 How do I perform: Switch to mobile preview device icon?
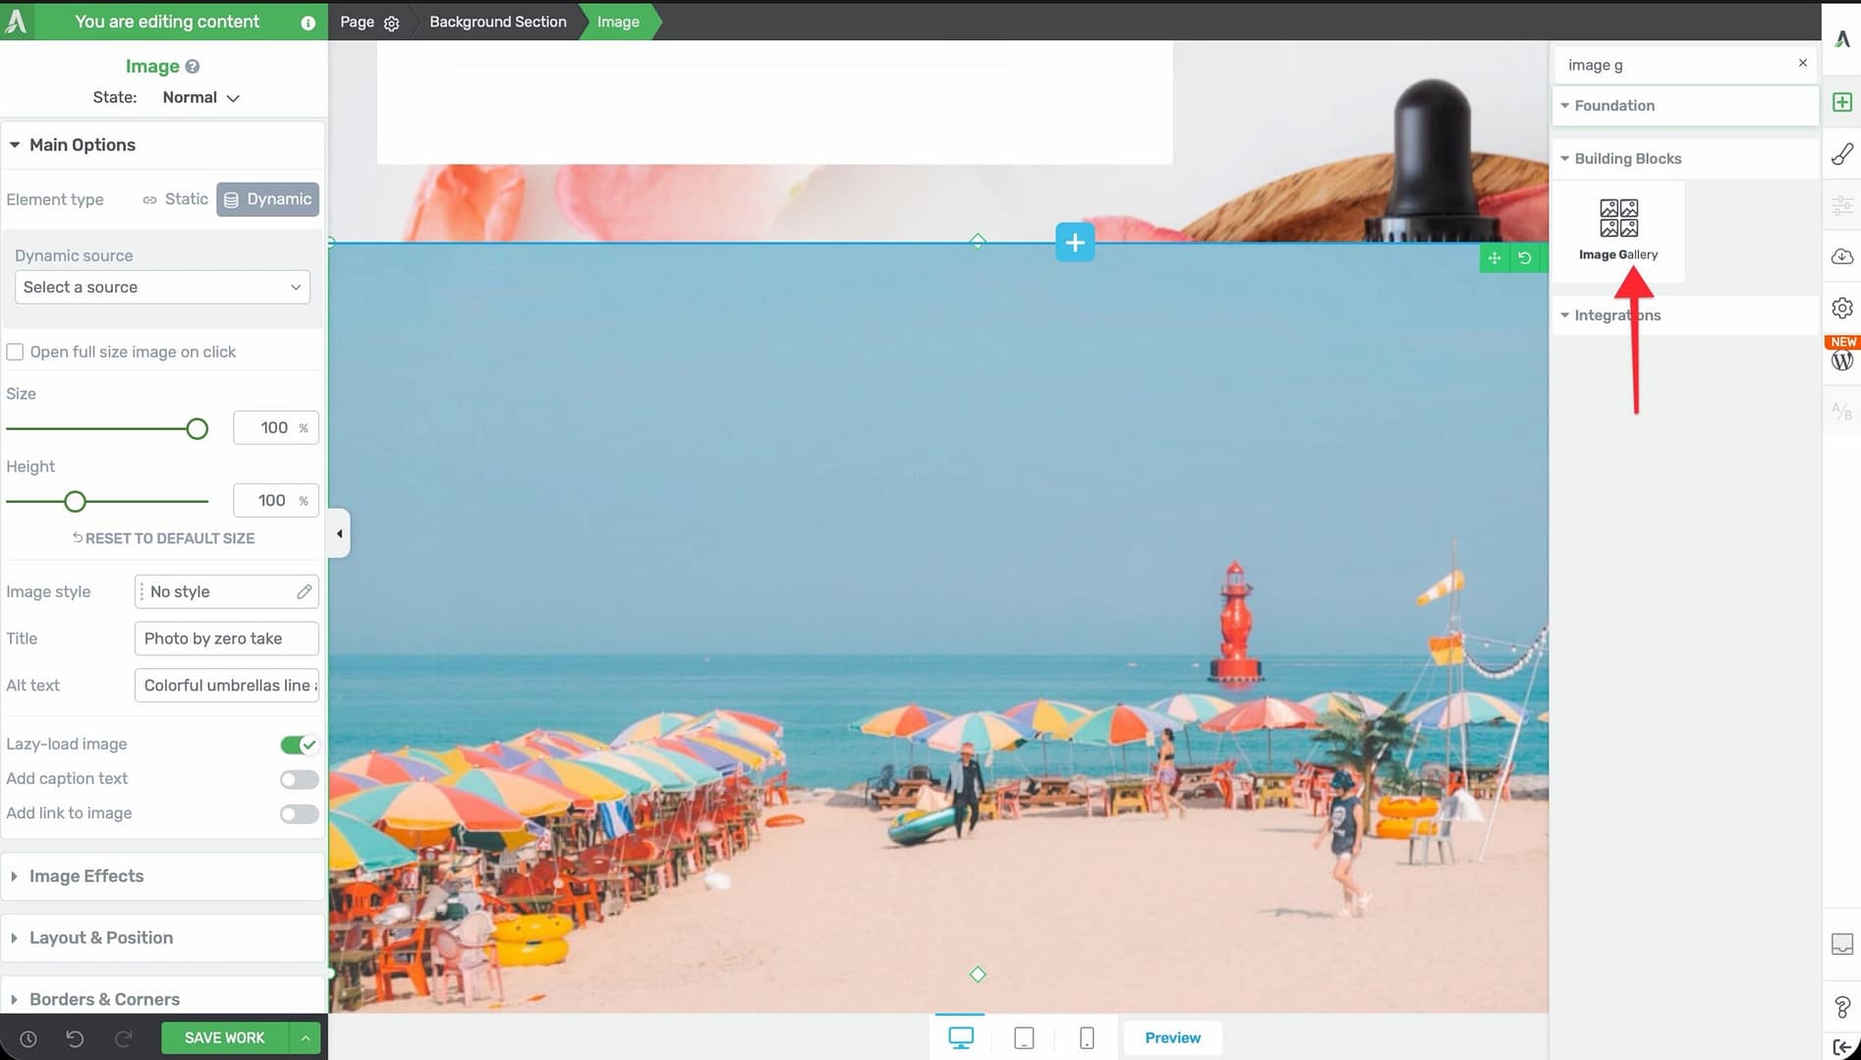point(1086,1037)
